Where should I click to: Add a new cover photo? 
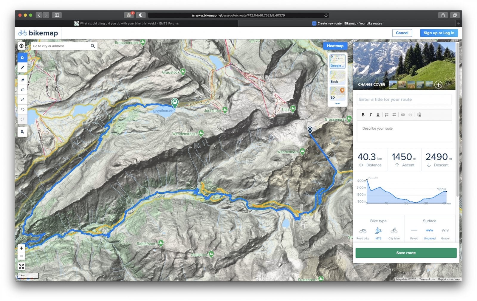[438, 85]
